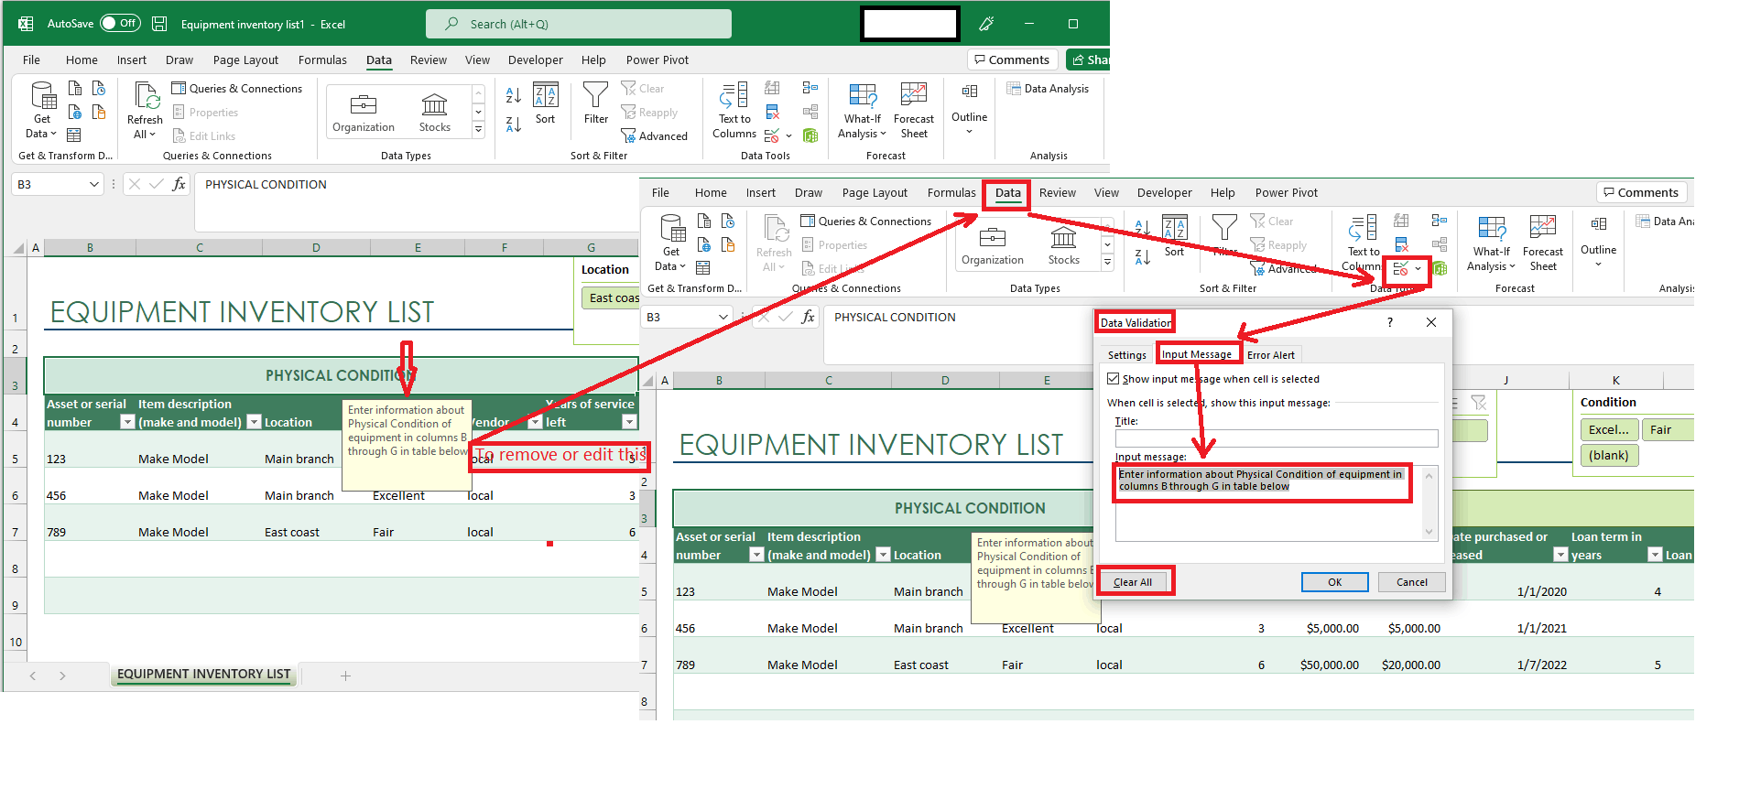
Task: Click the new sheet plus button
Action: coord(345,676)
